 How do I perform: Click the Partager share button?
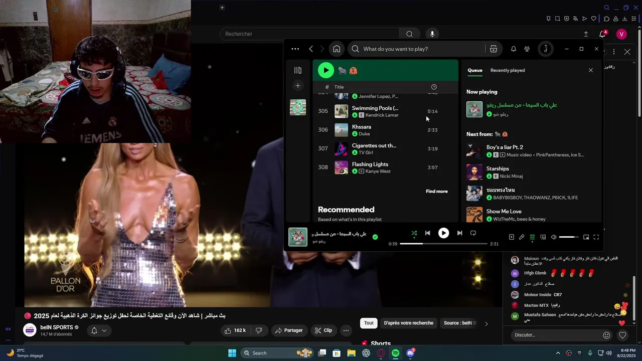pos(288,330)
